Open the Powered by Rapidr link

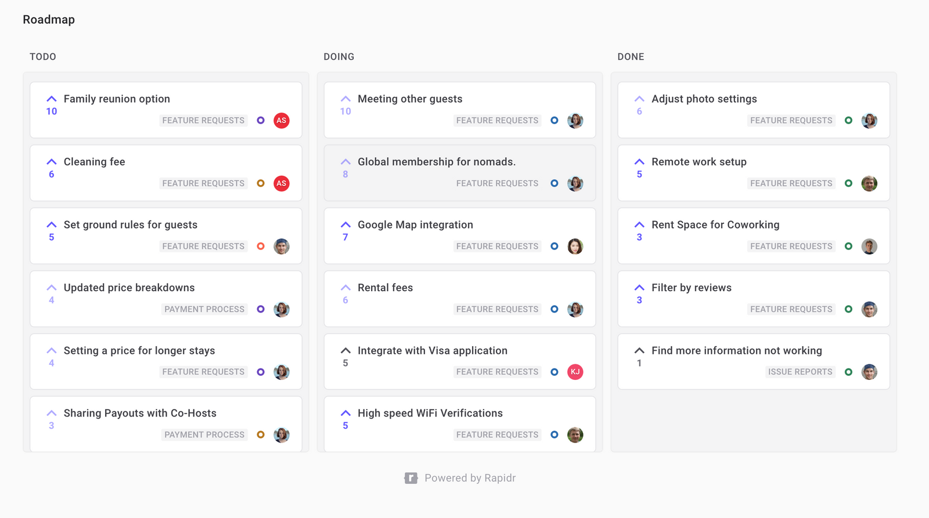pyautogui.click(x=470, y=477)
